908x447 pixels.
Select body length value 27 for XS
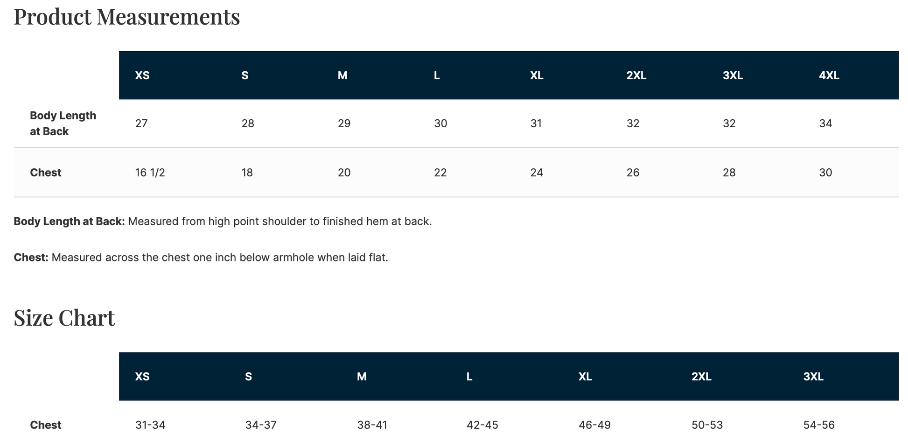pyautogui.click(x=141, y=124)
